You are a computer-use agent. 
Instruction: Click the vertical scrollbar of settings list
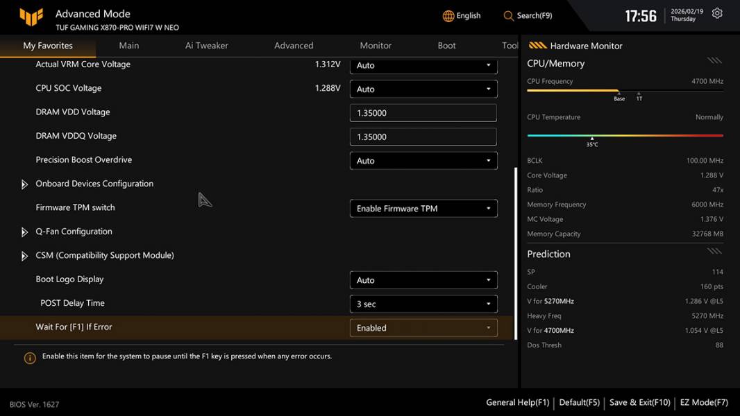(515, 253)
